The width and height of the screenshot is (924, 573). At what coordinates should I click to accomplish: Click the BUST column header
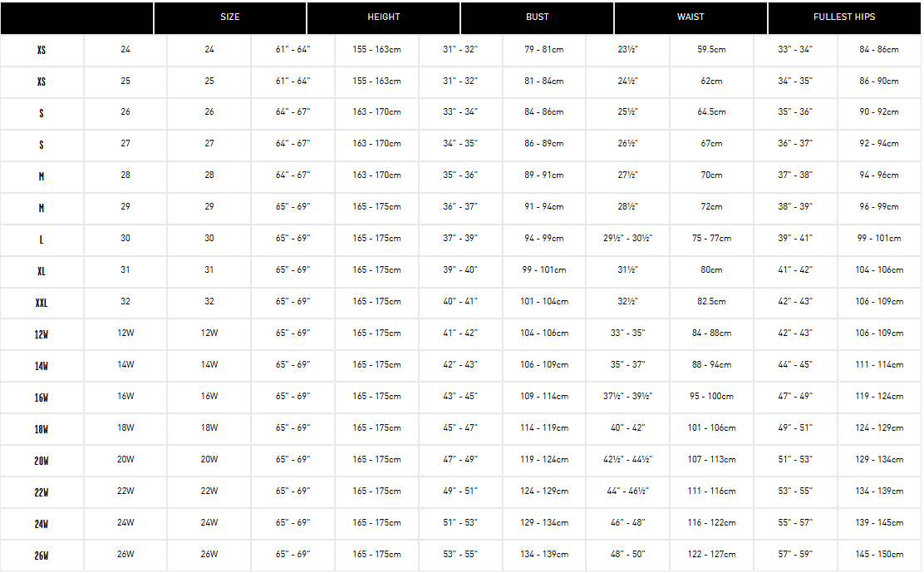point(537,17)
